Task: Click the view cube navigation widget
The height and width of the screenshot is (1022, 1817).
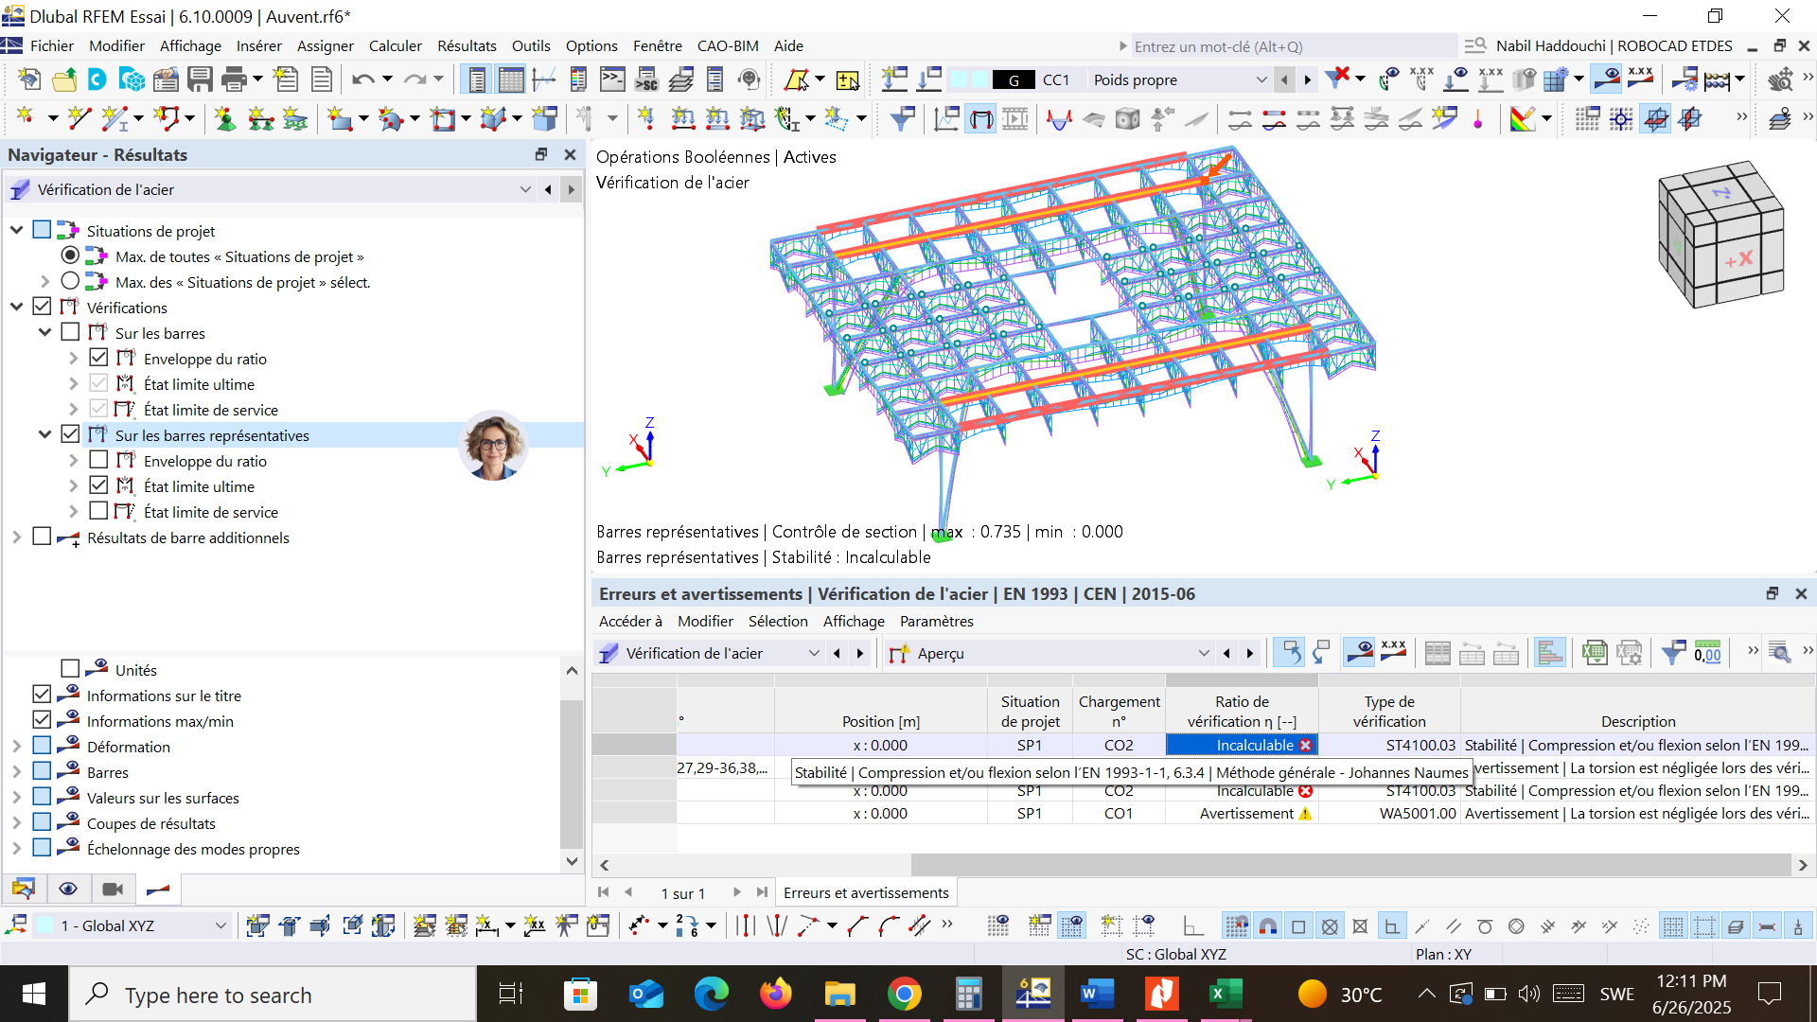Action: pyautogui.click(x=1721, y=234)
